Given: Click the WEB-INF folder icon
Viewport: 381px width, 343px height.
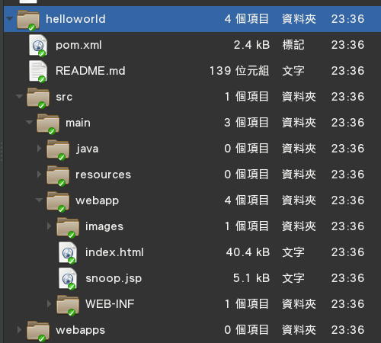Looking at the screenshot, I should tap(68, 305).
